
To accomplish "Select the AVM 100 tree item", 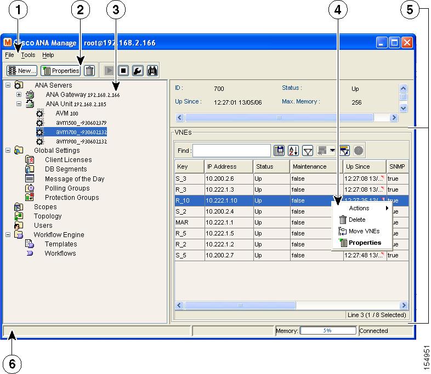I will click(67, 113).
